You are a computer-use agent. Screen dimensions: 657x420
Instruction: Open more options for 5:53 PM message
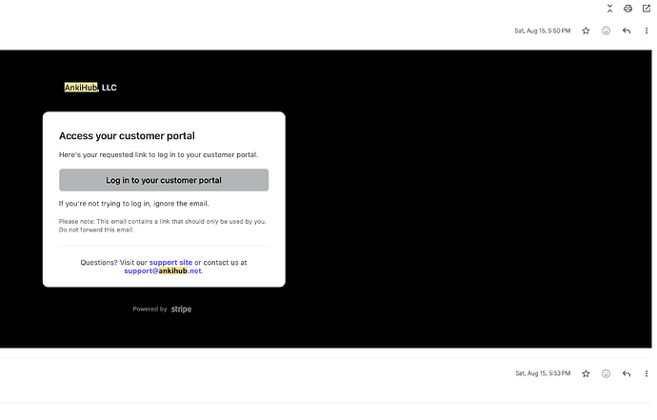pyautogui.click(x=647, y=373)
